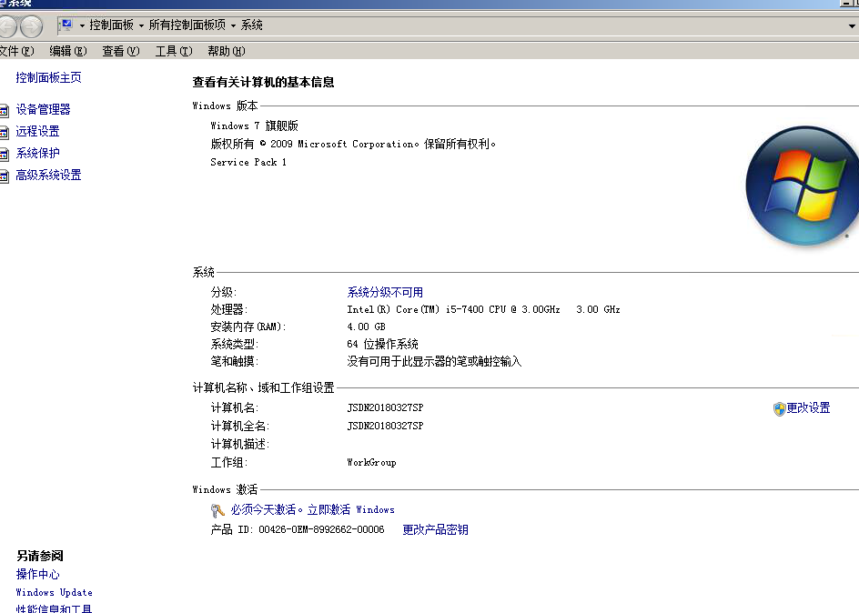Viewport: 859px width, 613px height.
Task: Click product ID 00426-OEM-8992662-00006
Action: [321, 529]
